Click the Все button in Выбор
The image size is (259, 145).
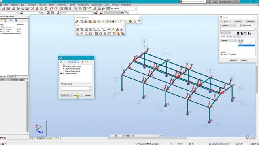click(x=225, y=21)
